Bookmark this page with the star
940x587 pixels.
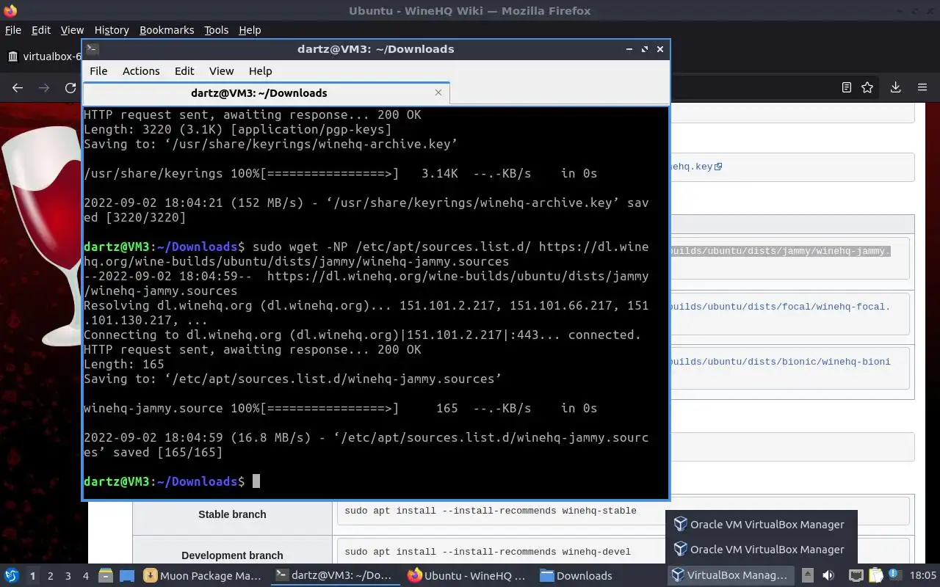pos(867,87)
